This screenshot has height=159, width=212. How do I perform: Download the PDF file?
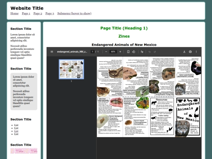point(184,52)
